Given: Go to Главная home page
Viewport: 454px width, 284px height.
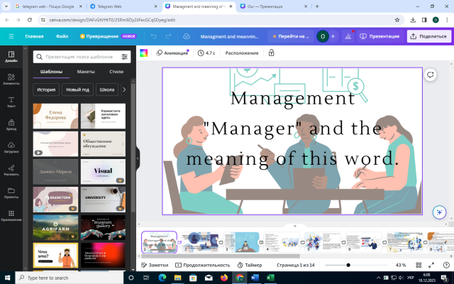Looking at the screenshot, I should (34, 36).
